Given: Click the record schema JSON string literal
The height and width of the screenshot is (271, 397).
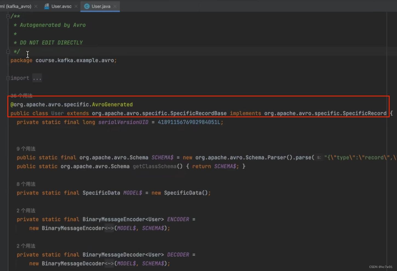Looking at the screenshot, I should 360,158.
